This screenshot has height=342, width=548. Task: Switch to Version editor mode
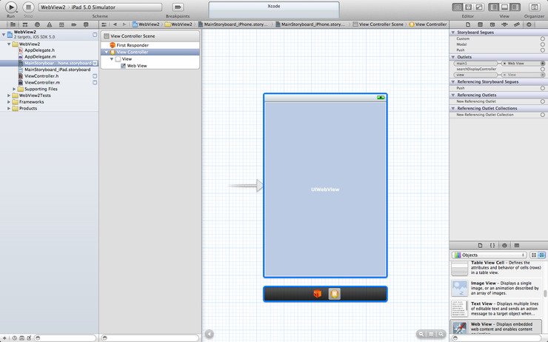coord(479,7)
